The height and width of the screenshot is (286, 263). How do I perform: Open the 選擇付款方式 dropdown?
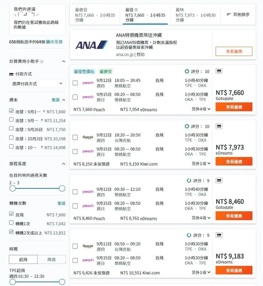click(37, 84)
